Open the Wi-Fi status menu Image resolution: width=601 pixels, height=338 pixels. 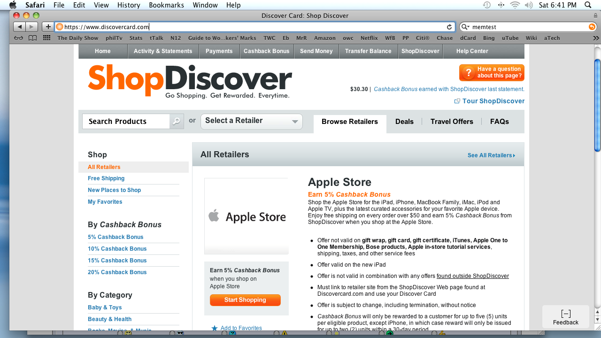[515, 5]
